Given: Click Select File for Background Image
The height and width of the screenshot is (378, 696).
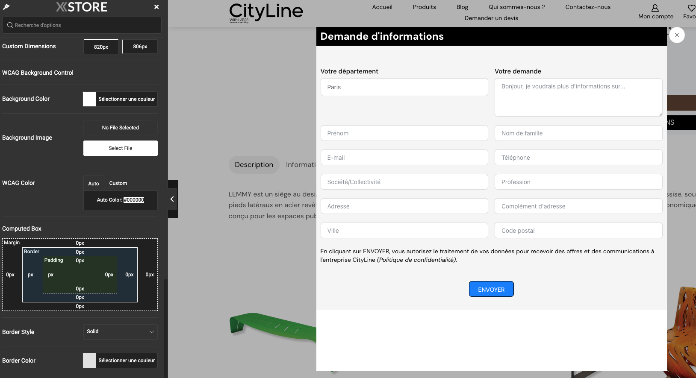Looking at the screenshot, I should tap(121, 148).
